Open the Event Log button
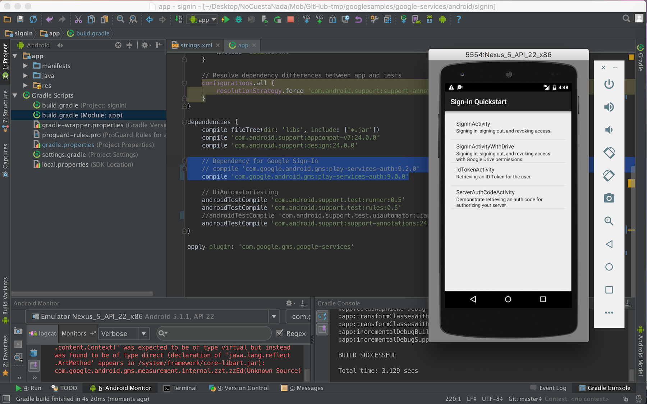Screen dimensions: 647x404 (548, 388)
